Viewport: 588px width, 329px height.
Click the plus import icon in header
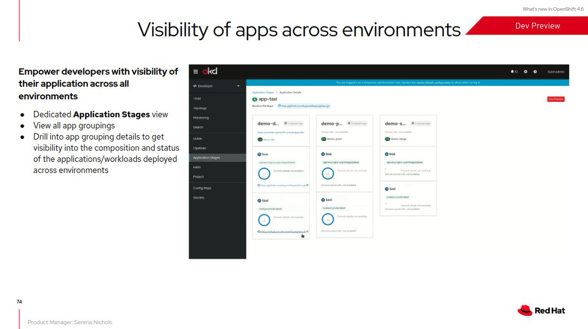click(525, 71)
